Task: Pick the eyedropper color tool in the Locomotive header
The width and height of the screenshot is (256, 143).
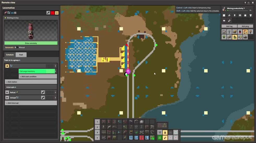Action: (x=48, y=13)
